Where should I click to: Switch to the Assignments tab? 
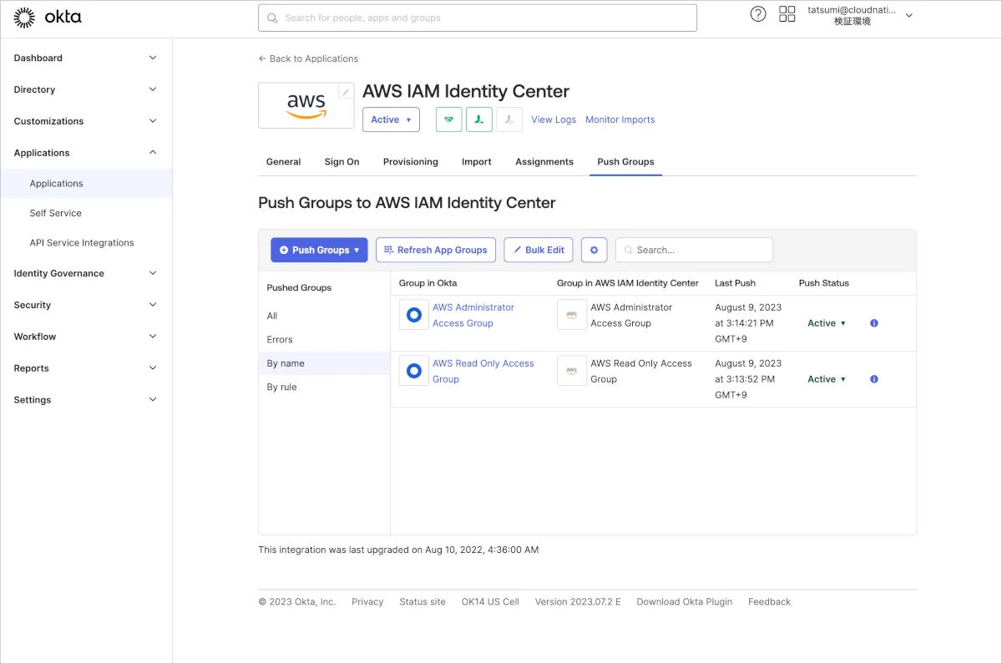coord(544,162)
